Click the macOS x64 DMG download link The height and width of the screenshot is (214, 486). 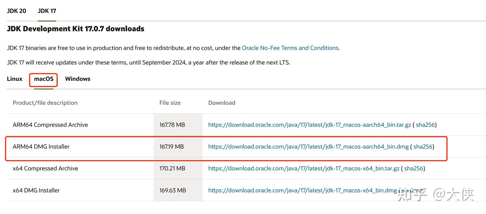tap(302, 190)
